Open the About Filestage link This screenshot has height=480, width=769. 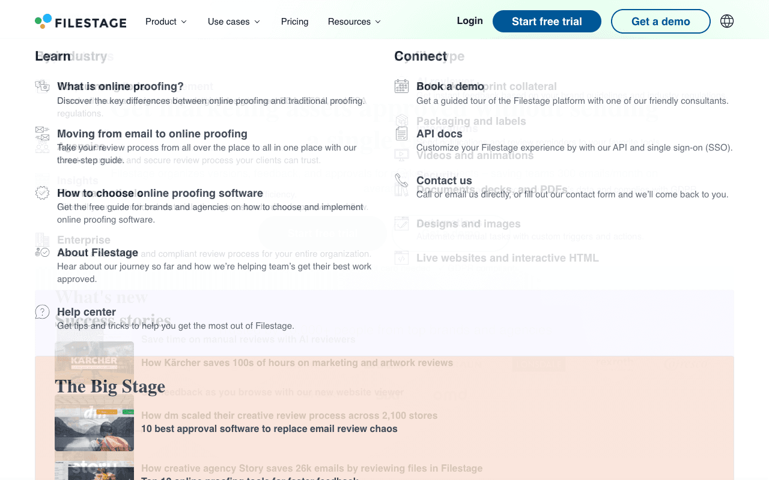[x=97, y=253]
